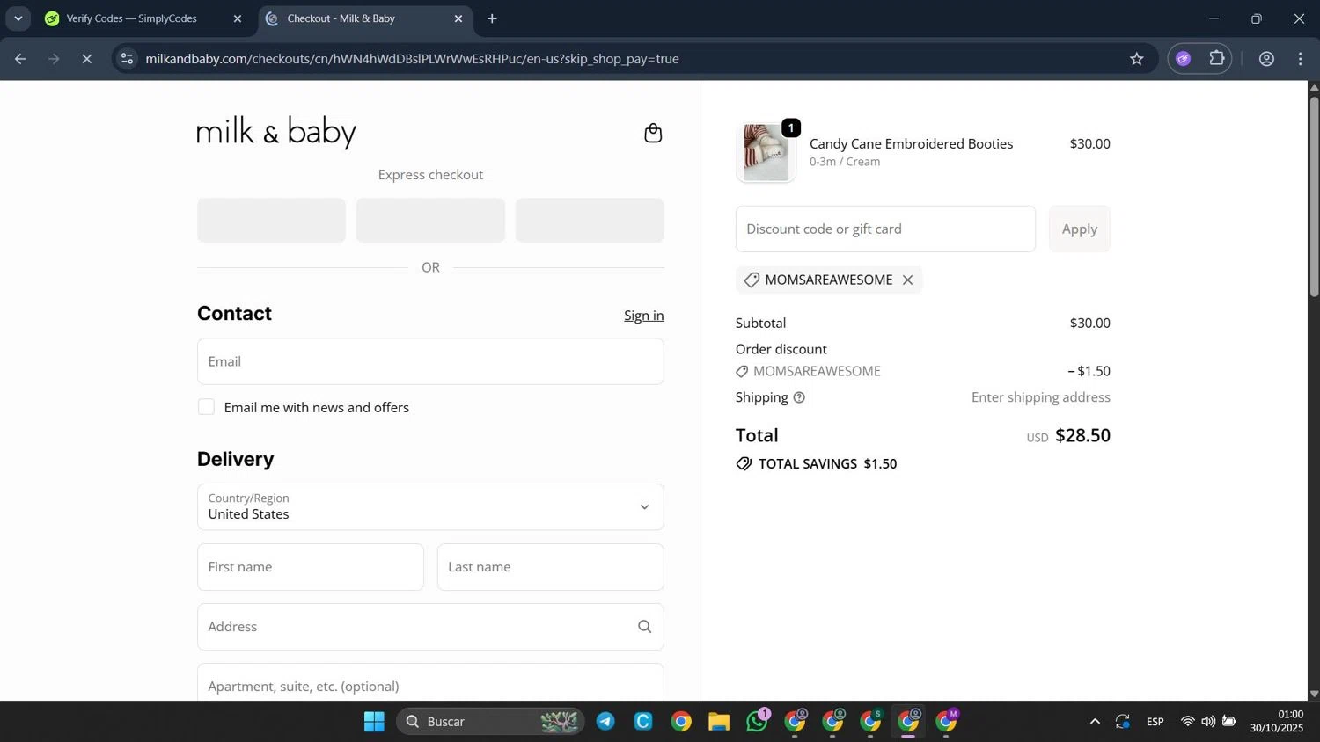Click the Candy Cane Embroidered Booties title
1320x742 pixels.
(x=911, y=143)
